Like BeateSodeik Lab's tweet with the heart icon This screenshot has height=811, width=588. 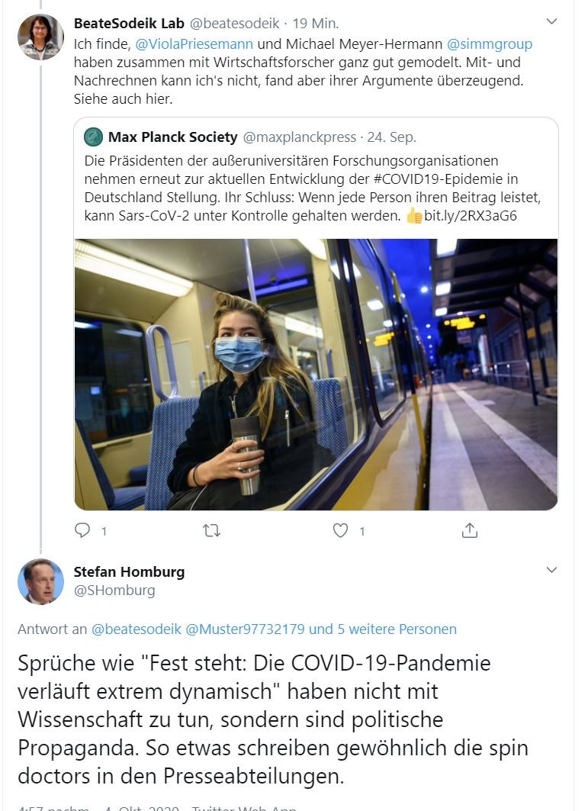pos(341,529)
